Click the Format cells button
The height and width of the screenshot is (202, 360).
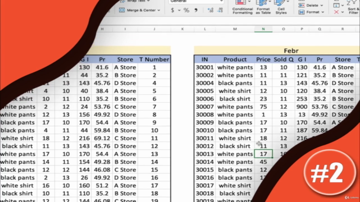click(309, 12)
